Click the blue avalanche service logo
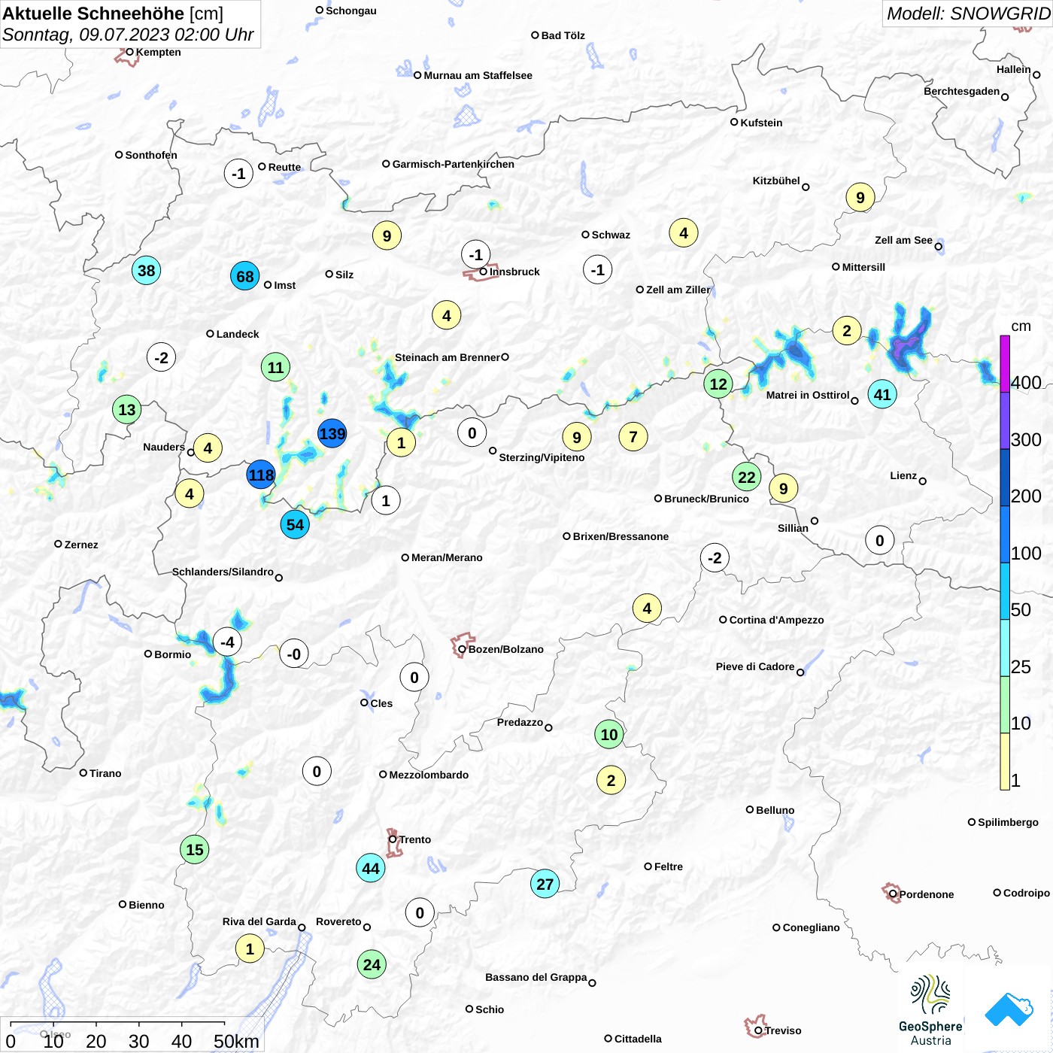The width and height of the screenshot is (1053, 1053). pos(1009,1009)
